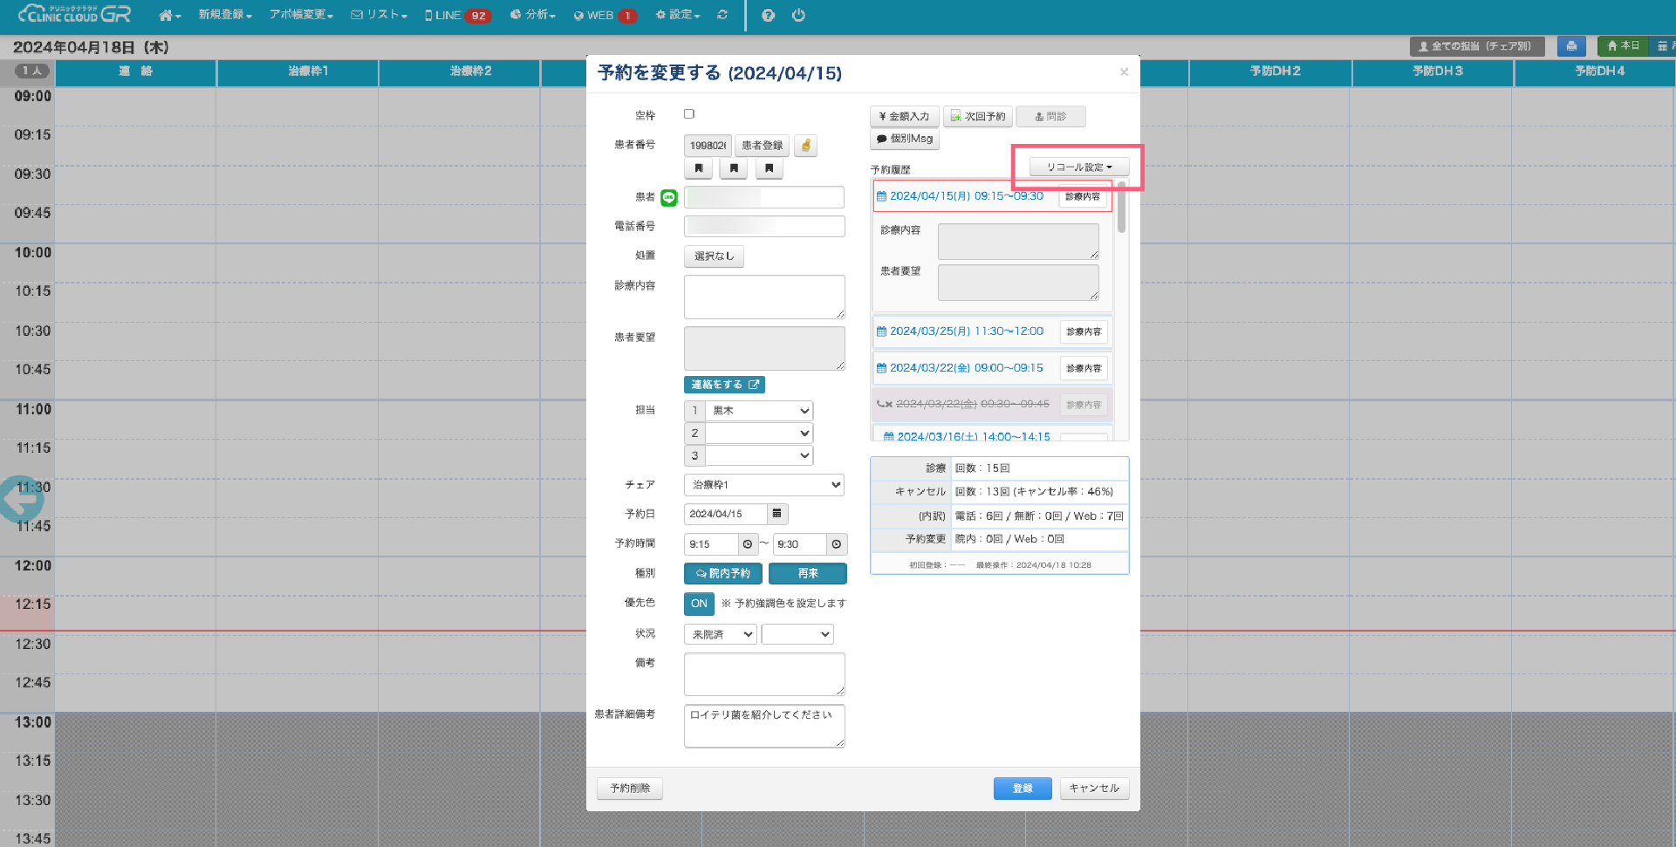Viewport: 1676px width, 847px height.
Task: Click the 予約削除 button
Action: click(630, 789)
